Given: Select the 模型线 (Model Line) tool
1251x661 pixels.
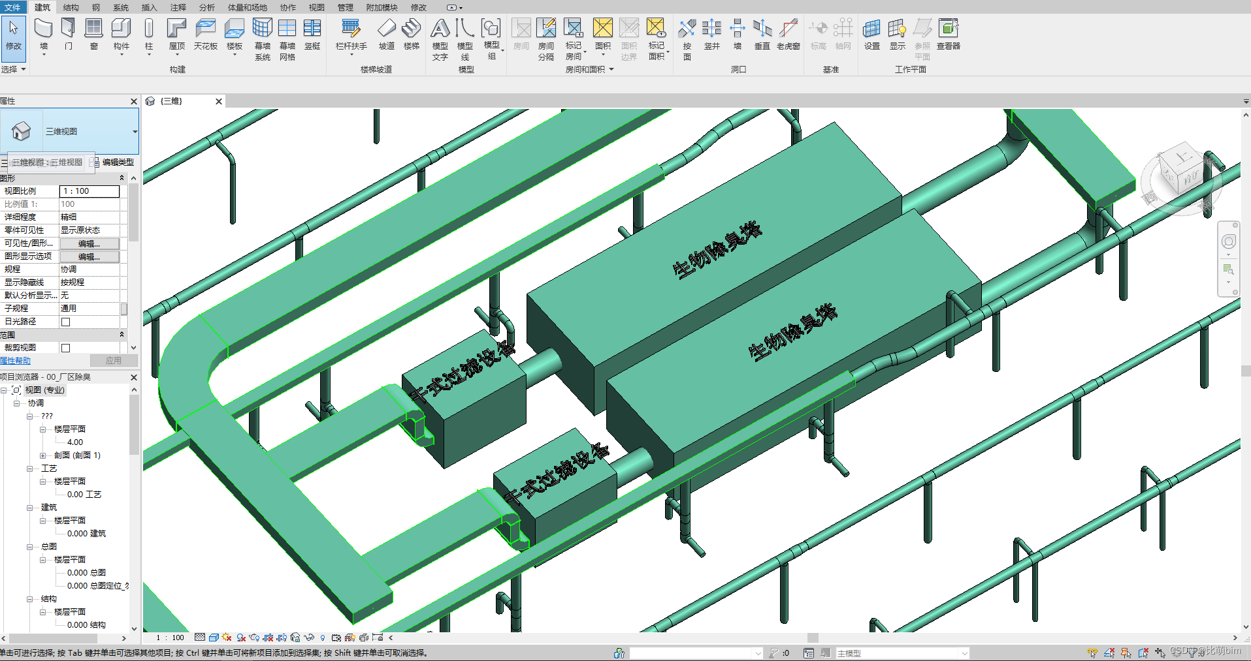Looking at the screenshot, I should tap(465, 39).
